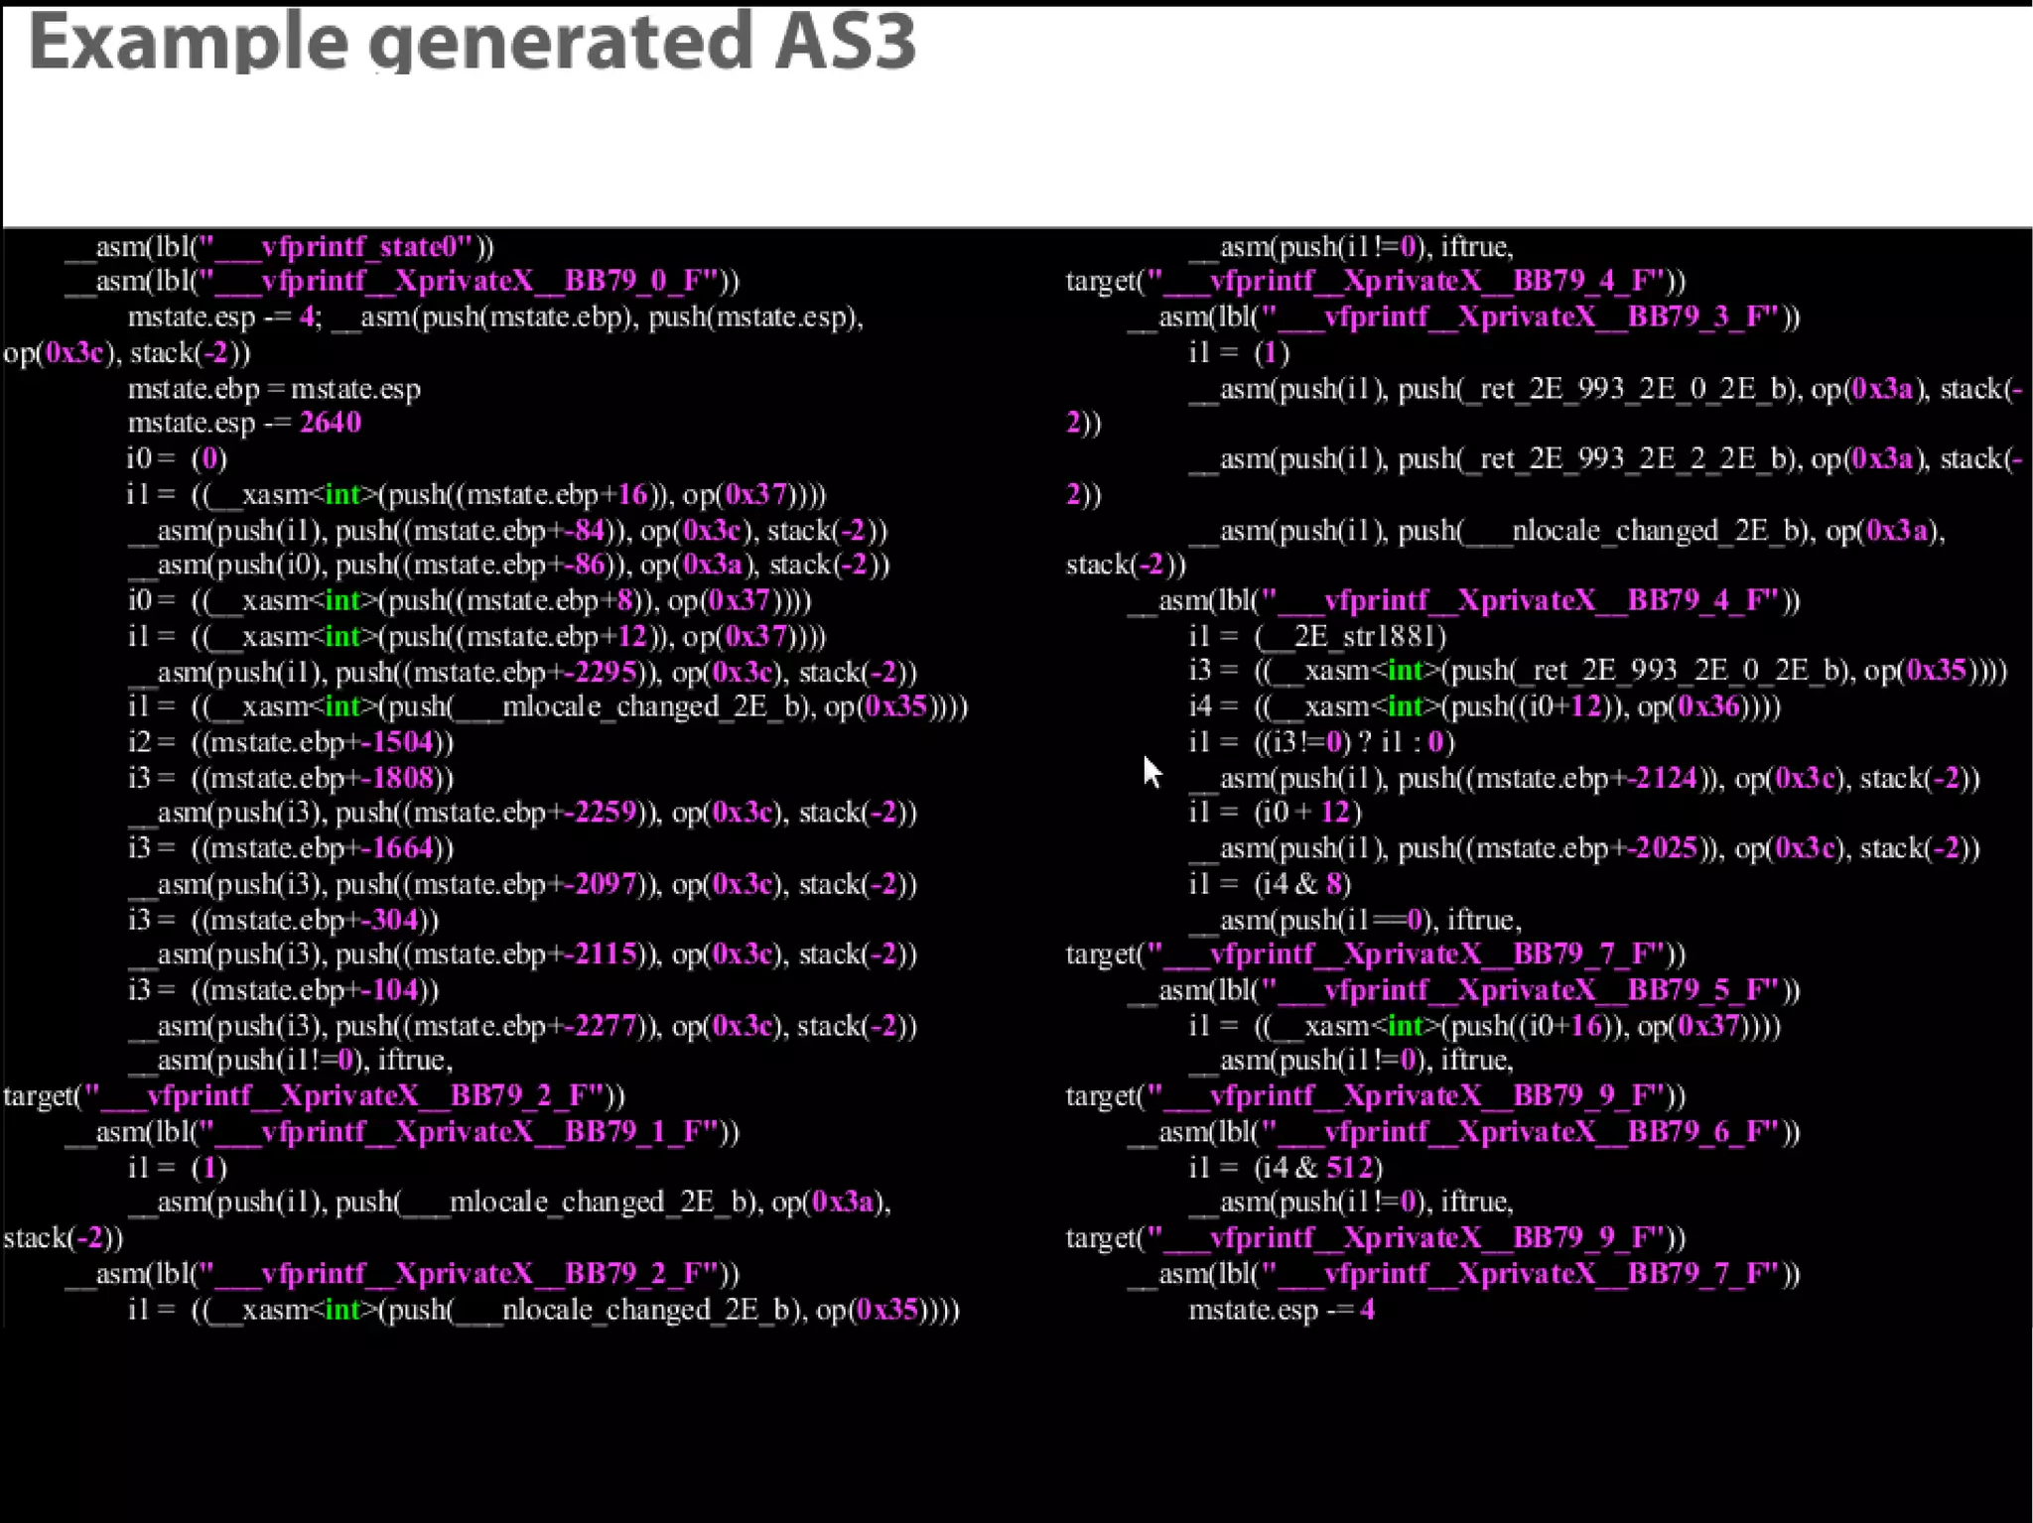The width and height of the screenshot is (2033, 1523).
Task: Click the BB79_1_F label line
Action: click(402, 1132)
